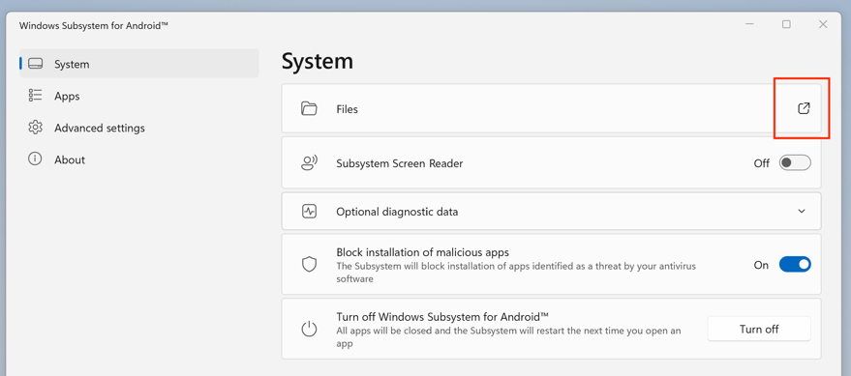Select the System navigation item
The image size is (851, 376).
(139, 64)
